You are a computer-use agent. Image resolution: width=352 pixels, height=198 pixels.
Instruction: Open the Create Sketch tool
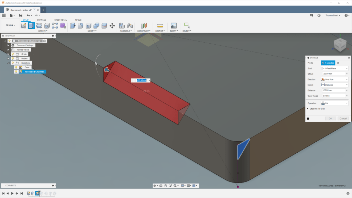point(23,26)
